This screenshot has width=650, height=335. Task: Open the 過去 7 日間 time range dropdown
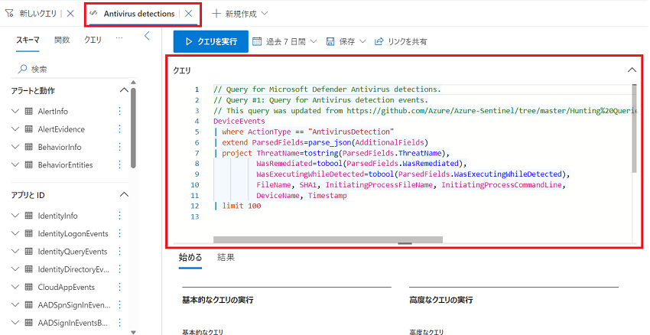[x=284, y=41]
